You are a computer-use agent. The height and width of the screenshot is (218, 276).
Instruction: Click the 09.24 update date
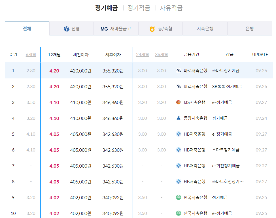[x=261, y=118]
